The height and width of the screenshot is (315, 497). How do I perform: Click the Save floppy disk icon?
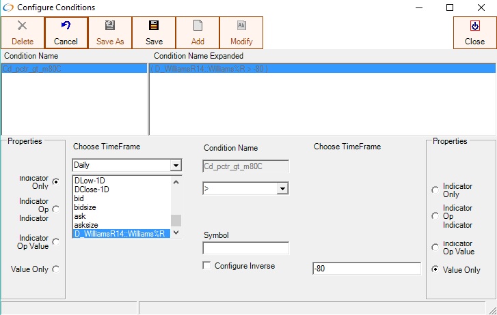coord(154,26)
